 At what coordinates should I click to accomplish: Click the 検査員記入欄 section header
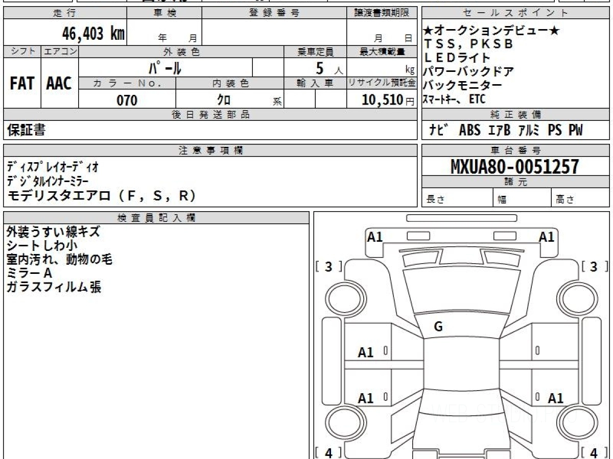[156, 218]
